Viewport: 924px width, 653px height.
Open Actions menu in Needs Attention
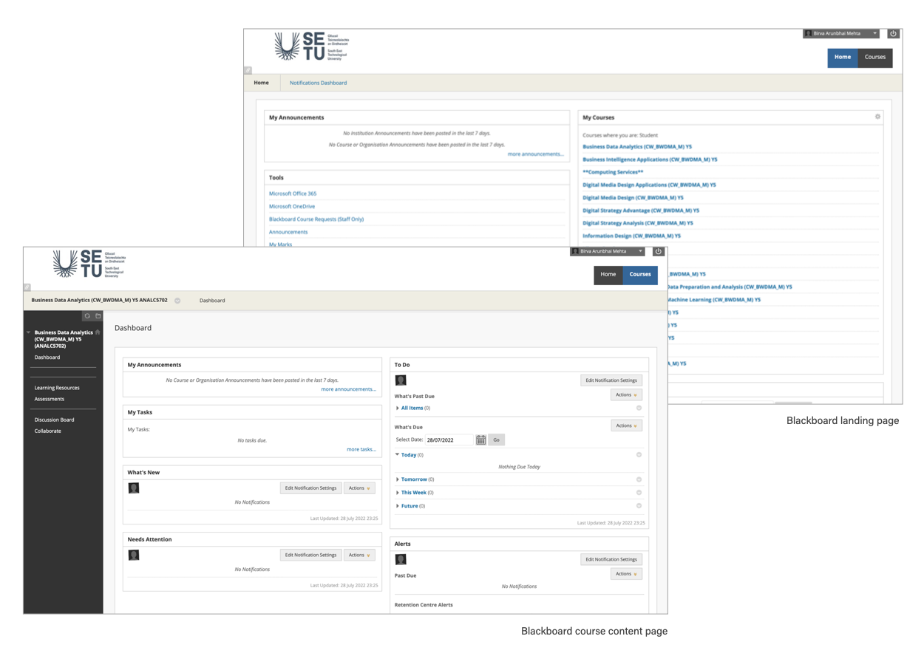(359, 555)
